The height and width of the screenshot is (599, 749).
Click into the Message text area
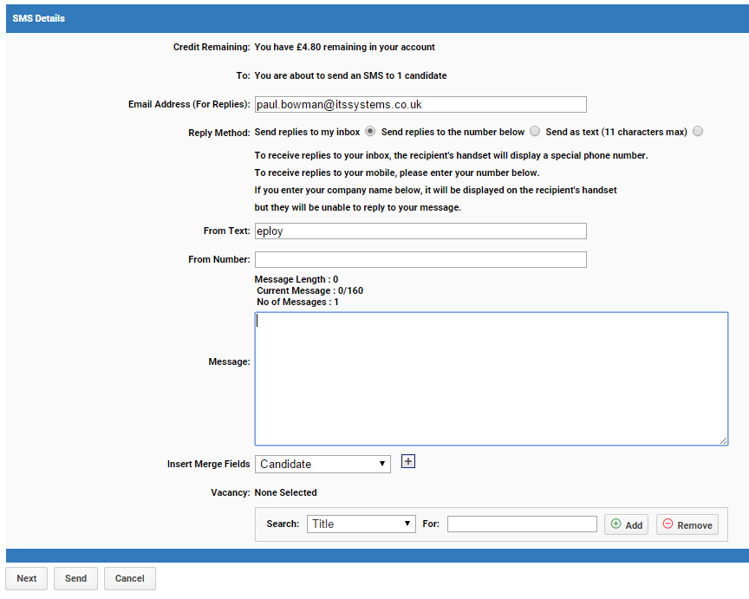coord(491,379)
